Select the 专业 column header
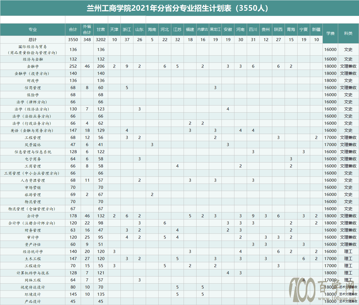The width and height of the screenshot is (359, 305). pyautogui.click(x=33, y=30)
